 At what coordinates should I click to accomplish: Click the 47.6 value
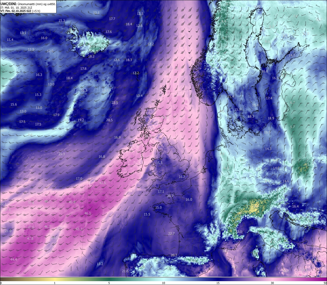click(30, 239)
